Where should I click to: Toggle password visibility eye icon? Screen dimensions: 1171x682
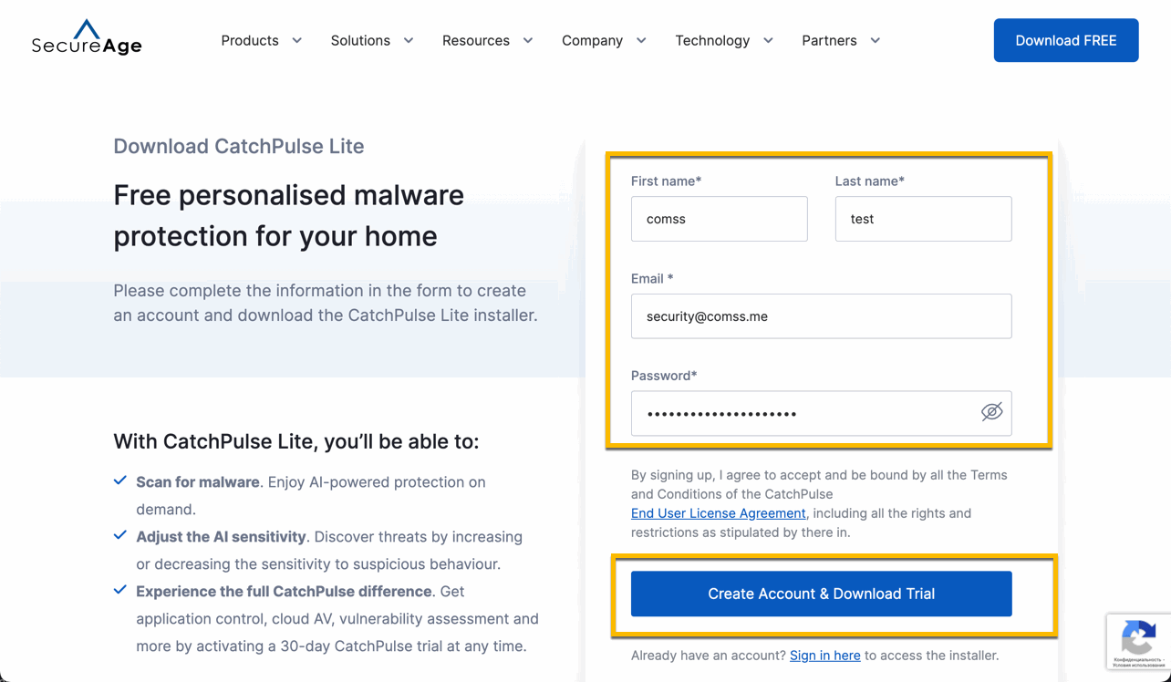pyautogui.click(x=991, y=412)
